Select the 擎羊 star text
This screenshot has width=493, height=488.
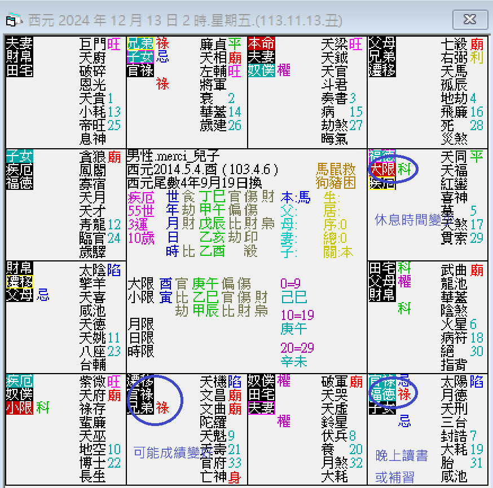(93, 283)
